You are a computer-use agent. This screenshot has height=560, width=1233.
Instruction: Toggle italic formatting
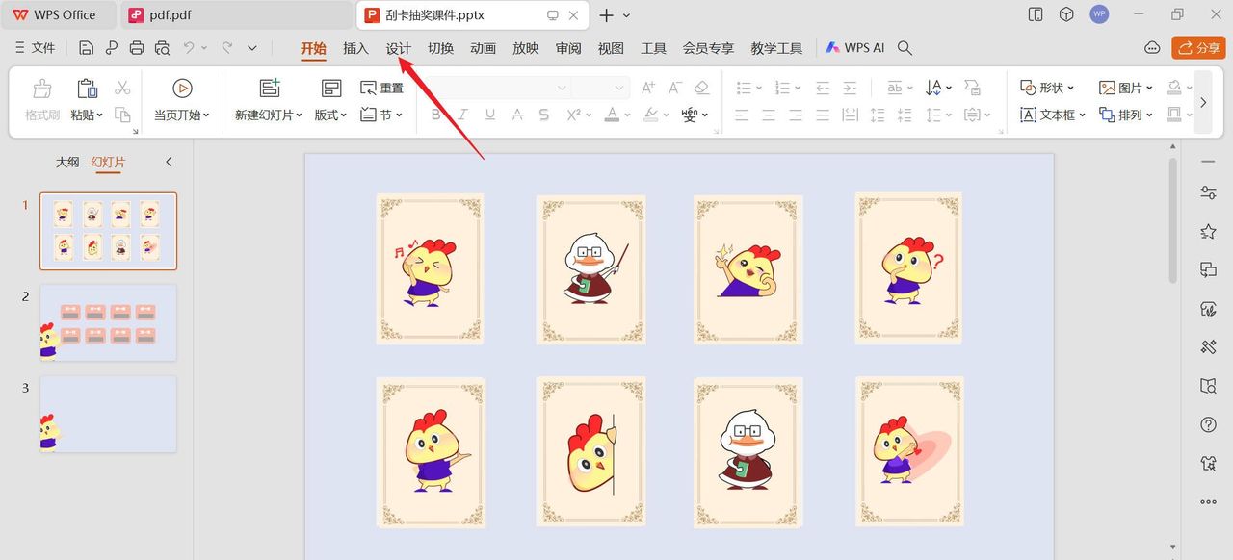point(464,115)
